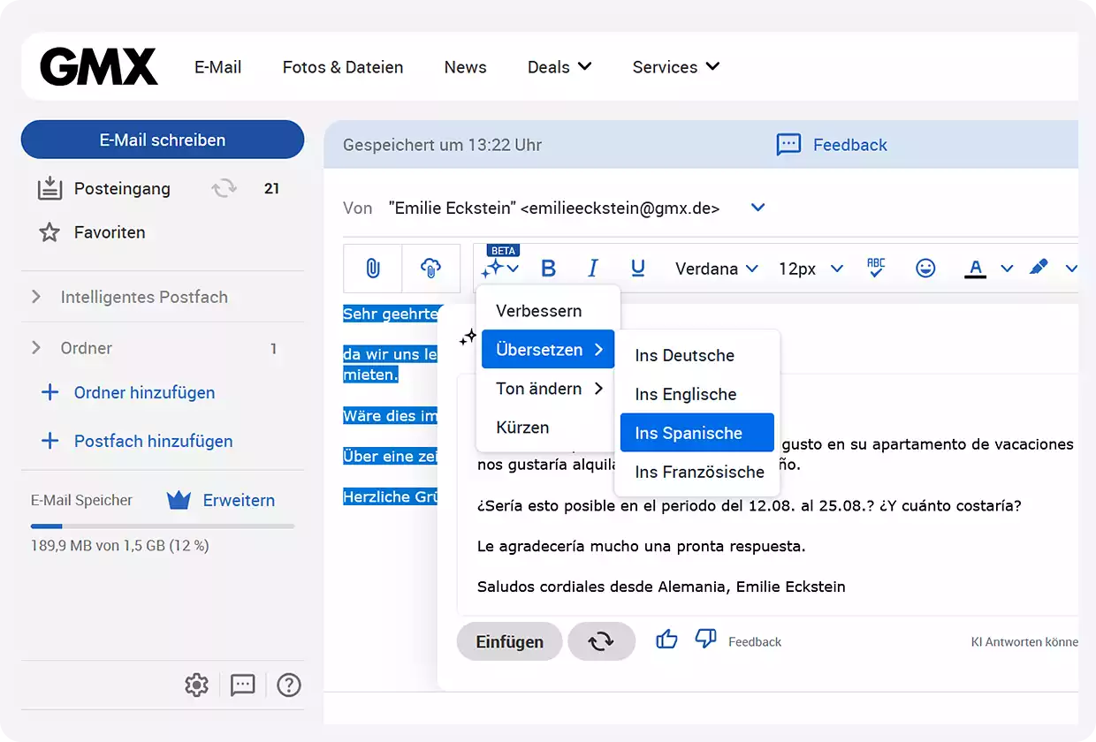Screen dimensions: 1096x742
Task: Click the Einfügen button
Action: [510, 641]
